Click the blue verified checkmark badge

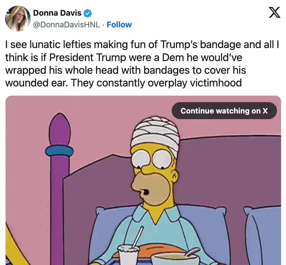click(x=88, y=13)
